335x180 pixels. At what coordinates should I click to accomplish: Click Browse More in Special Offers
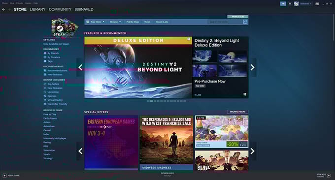[237, 112]
